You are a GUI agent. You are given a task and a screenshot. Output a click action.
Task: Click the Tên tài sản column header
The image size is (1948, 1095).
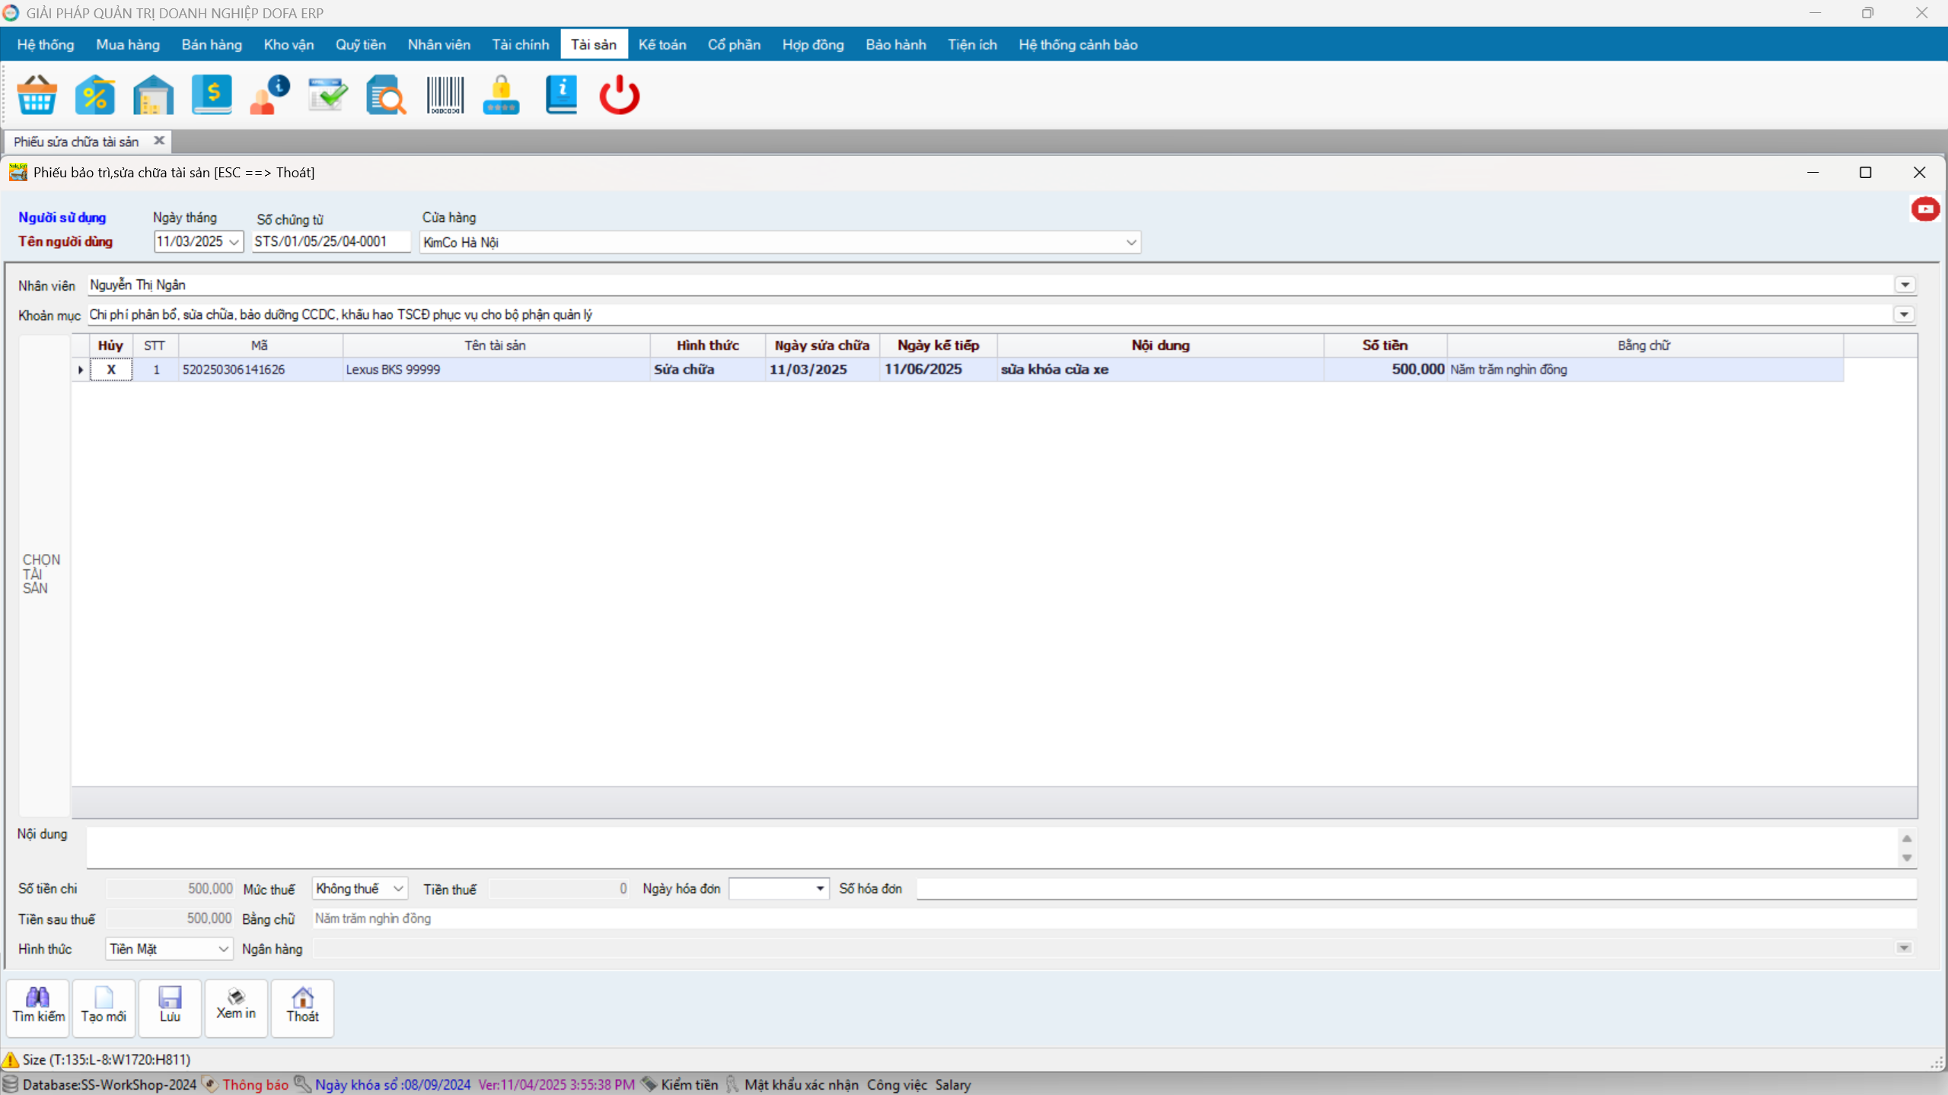[x=496, y=345]
